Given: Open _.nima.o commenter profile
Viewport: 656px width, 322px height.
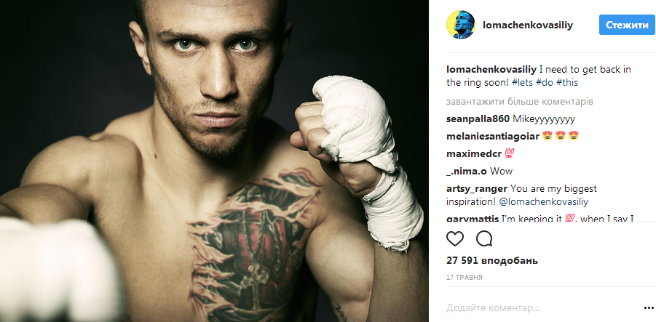Looking at the screenshot, I should 467,172.
